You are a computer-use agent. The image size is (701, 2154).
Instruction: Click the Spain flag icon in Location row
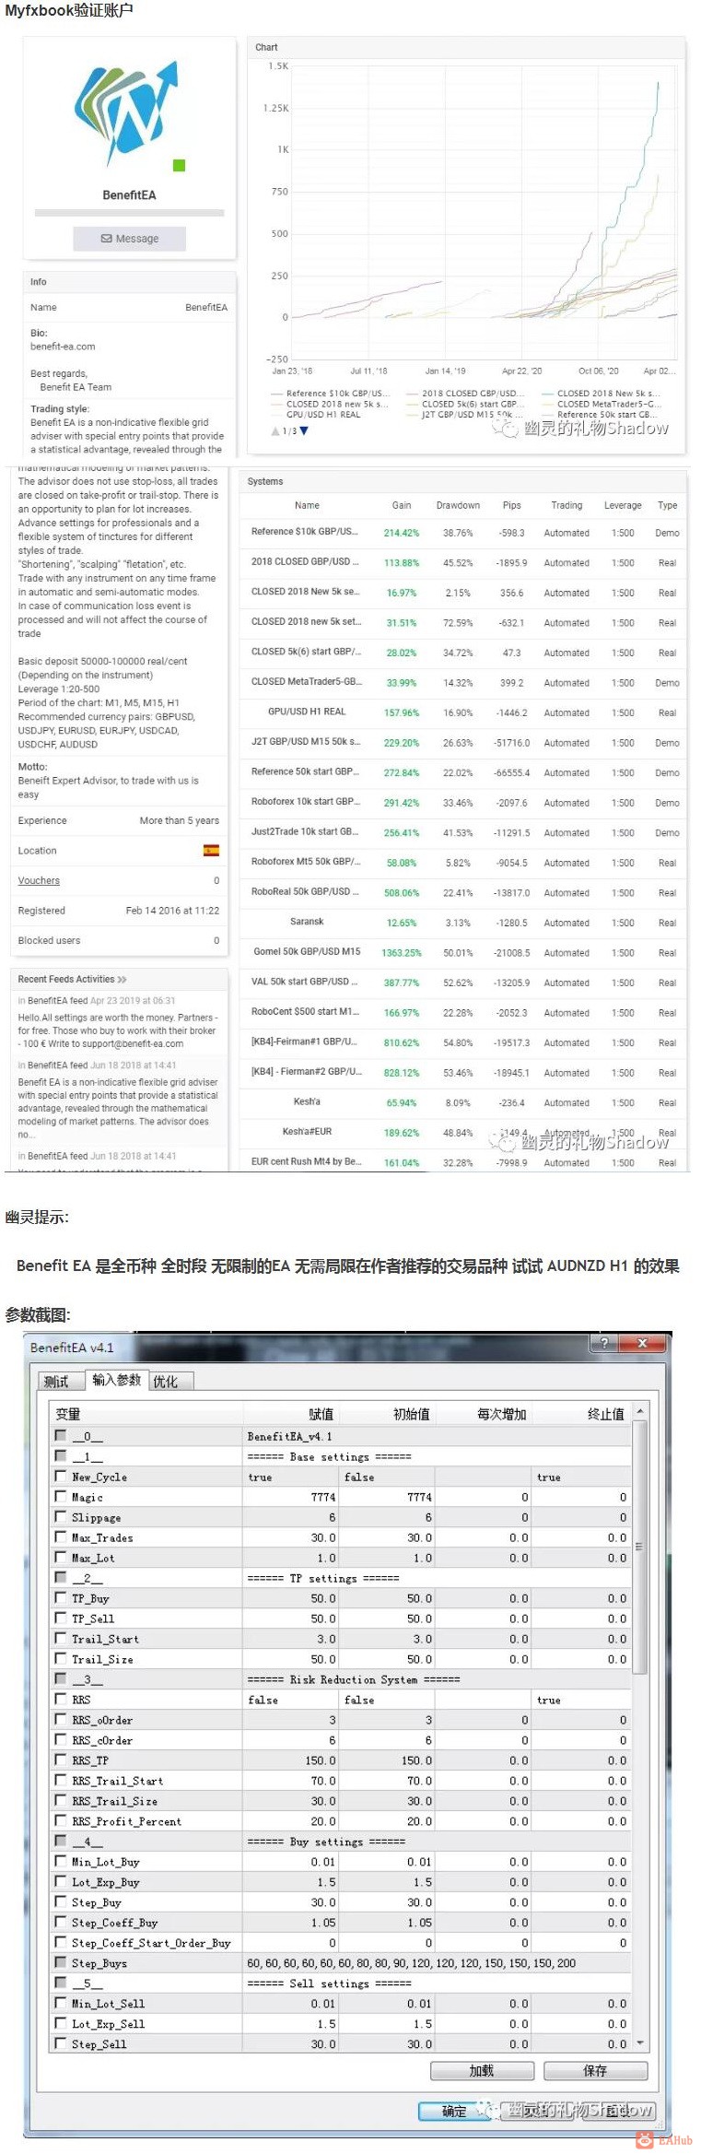pyautogui.click(x=212, y=851)
